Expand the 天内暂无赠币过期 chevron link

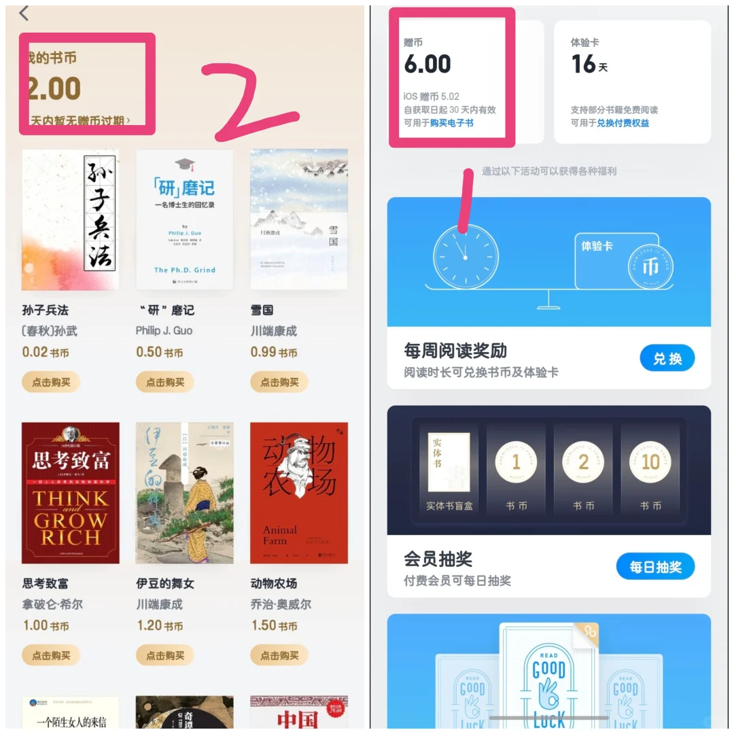[x=80, y=121]
